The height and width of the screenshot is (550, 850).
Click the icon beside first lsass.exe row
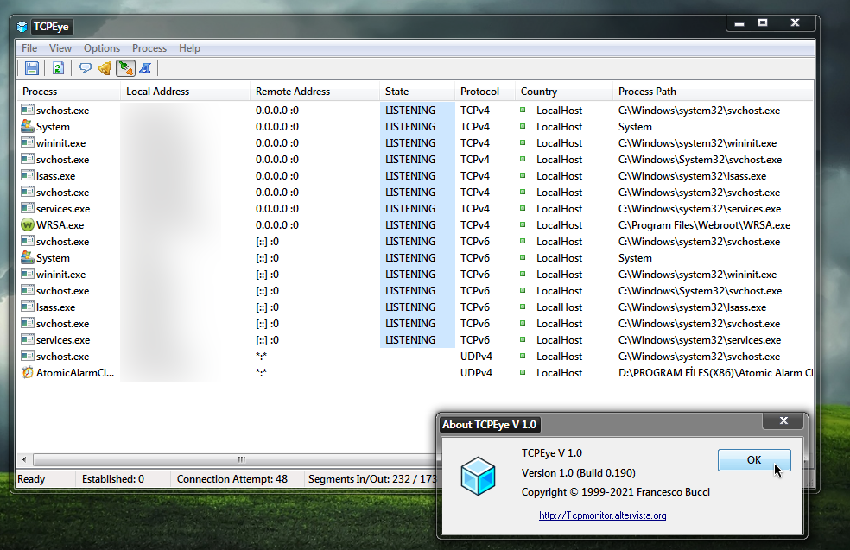pos(27,175)
